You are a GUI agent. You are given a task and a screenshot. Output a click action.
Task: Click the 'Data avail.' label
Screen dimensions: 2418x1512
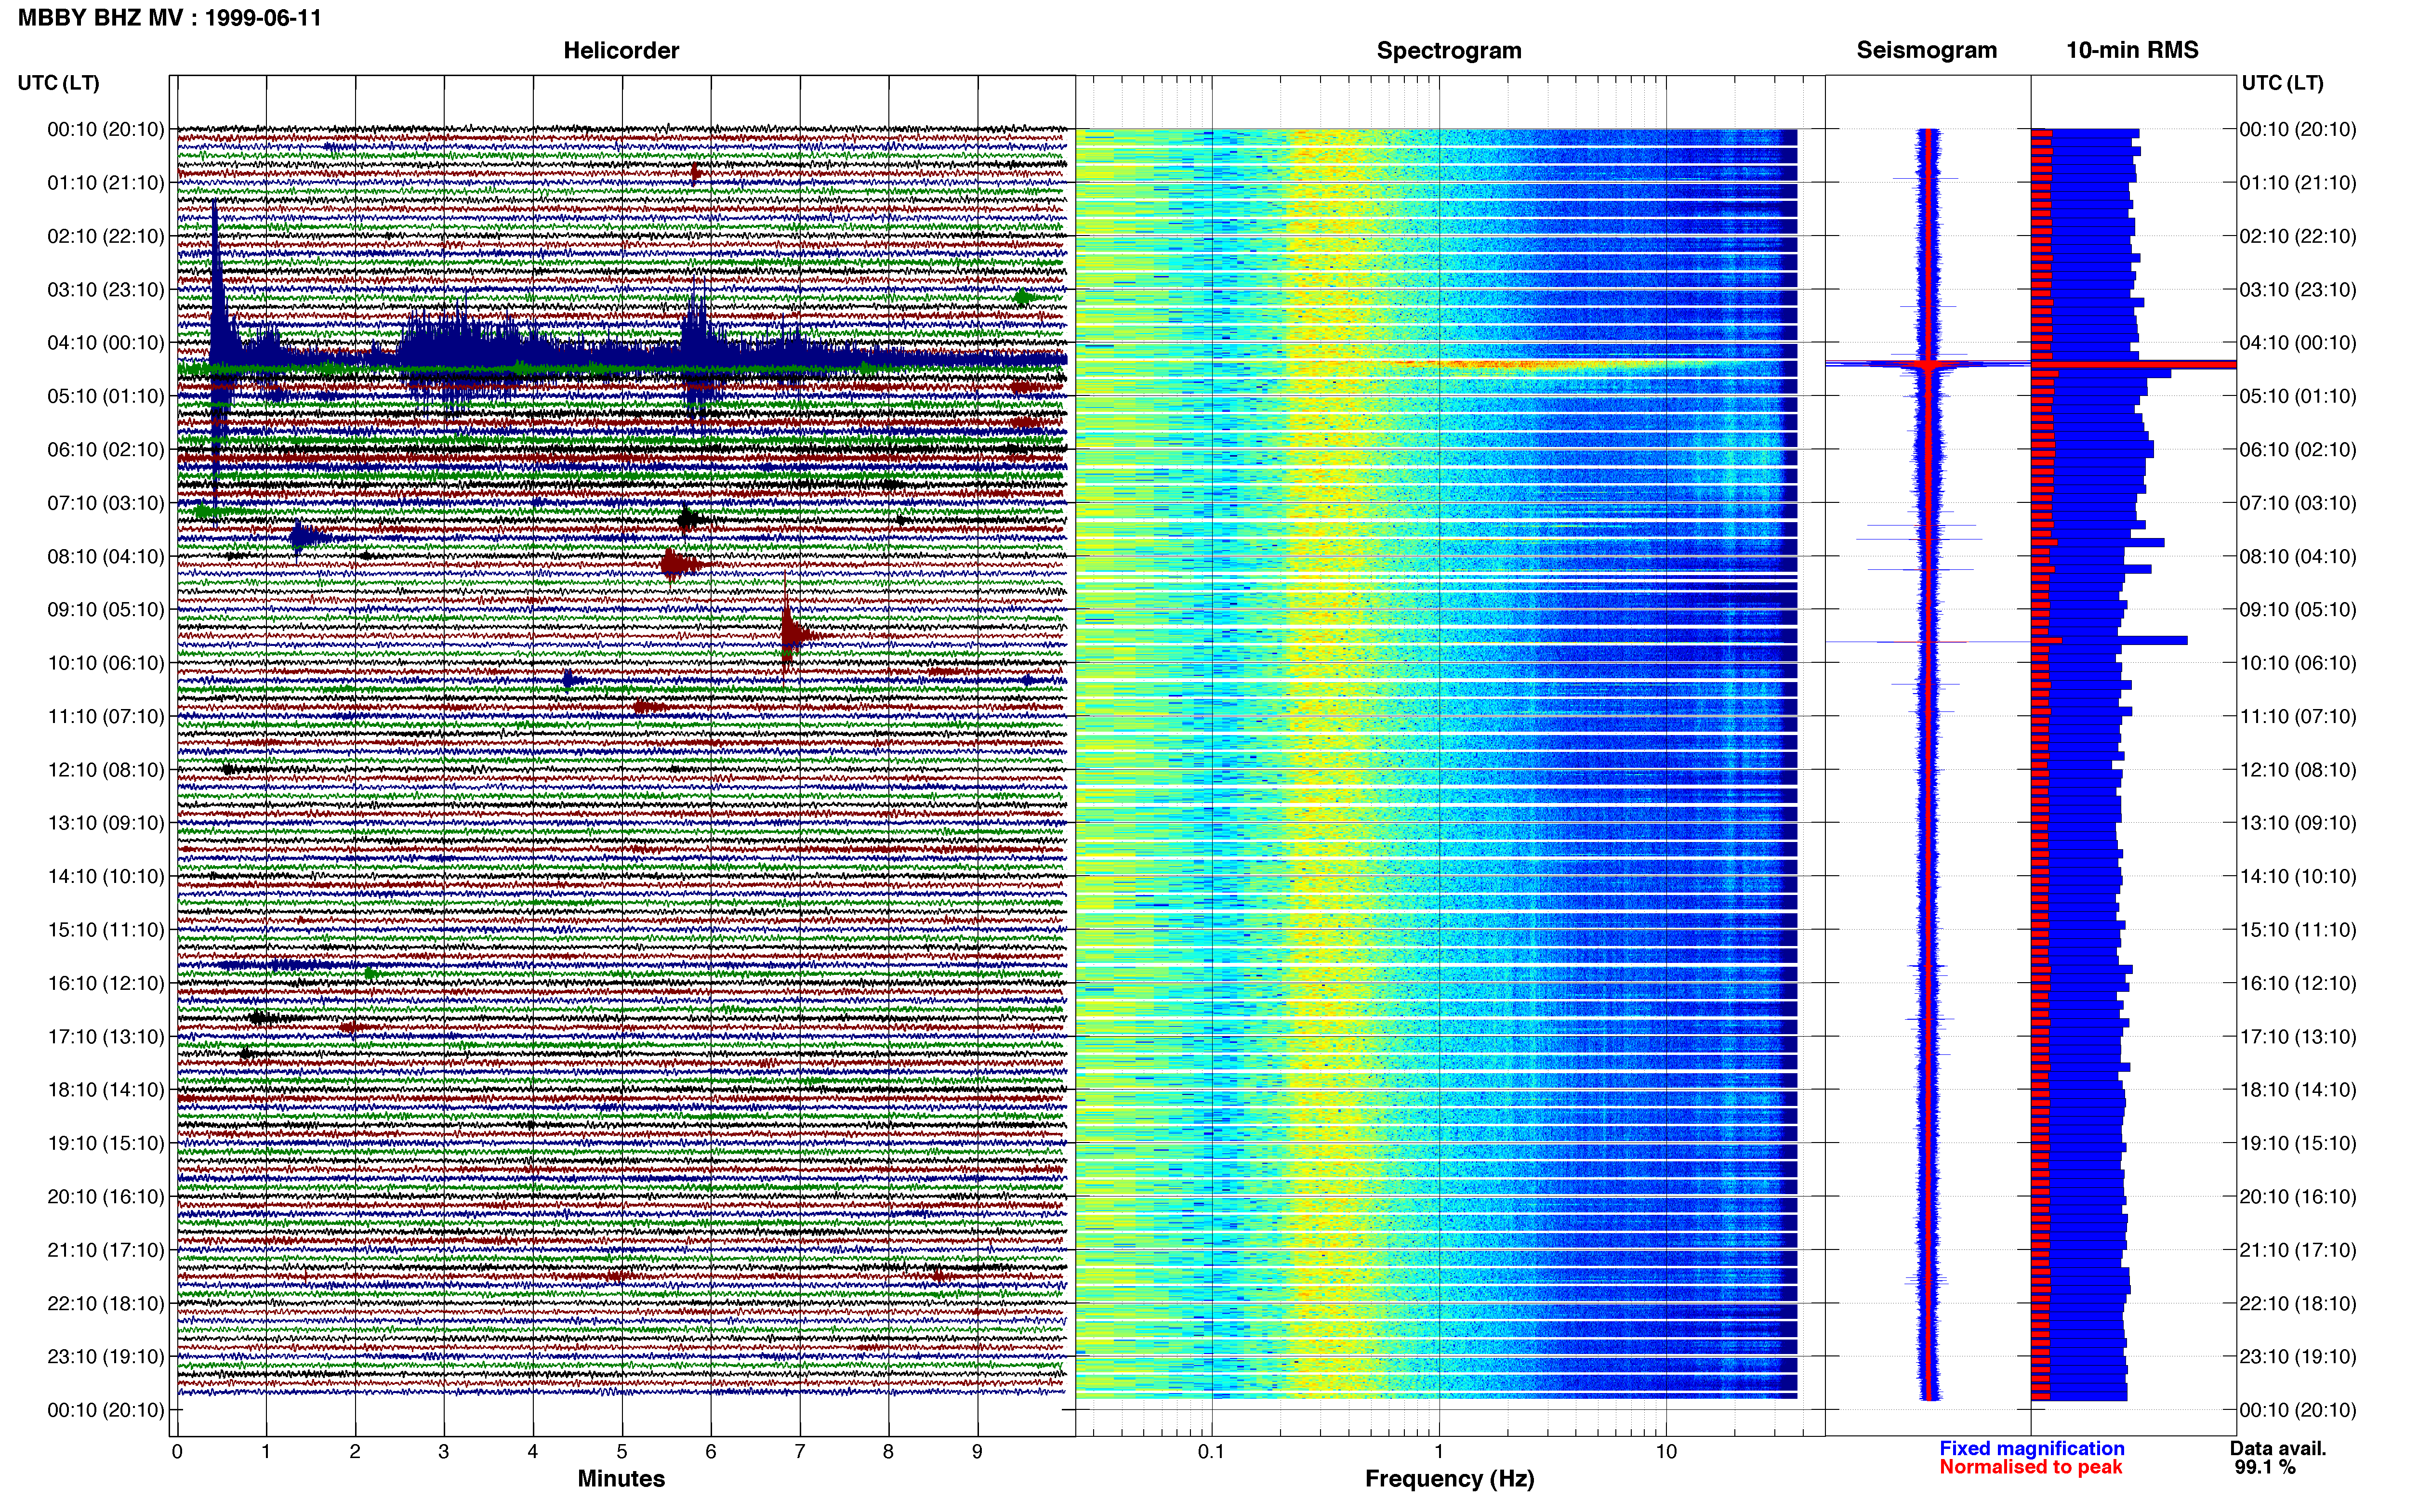(2278, 1448)
